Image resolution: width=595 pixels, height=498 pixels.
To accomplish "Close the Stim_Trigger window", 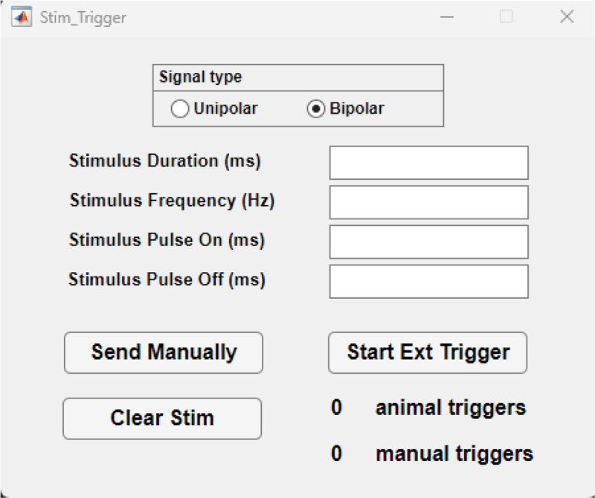I will [x=567, y=17].
